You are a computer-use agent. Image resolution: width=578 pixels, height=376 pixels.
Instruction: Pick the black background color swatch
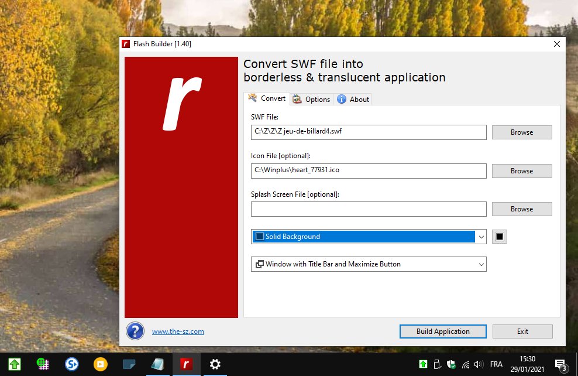[500, 237]
